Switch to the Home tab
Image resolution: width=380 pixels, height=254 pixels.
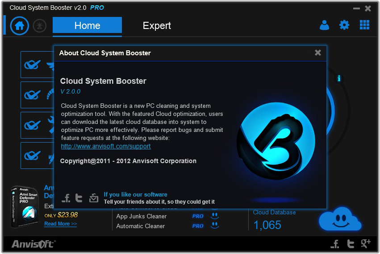(x=87, y=26)
